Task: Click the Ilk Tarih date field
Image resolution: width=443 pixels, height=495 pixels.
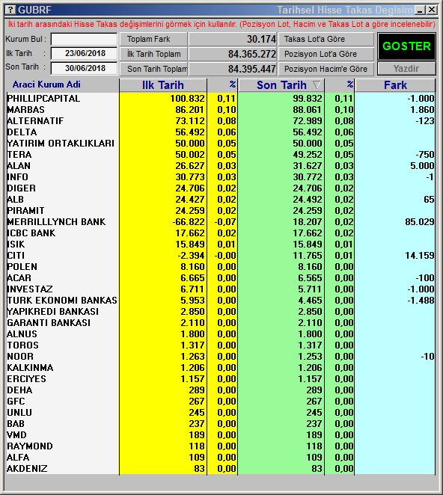Action: [x=84, y=53]
